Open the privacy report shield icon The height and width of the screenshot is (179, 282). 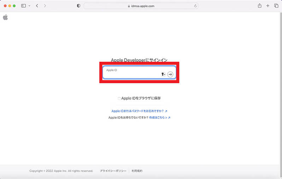(x=78, y=6)
